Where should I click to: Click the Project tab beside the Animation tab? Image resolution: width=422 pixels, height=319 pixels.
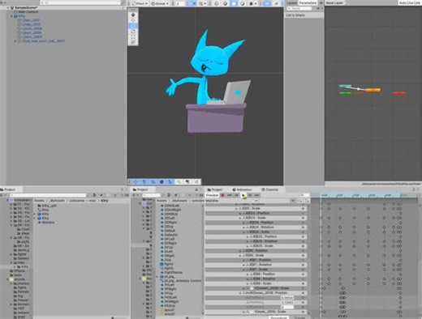215,189
